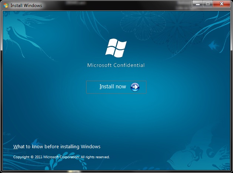Click the blue arrow icon beside Install now
Screen dimensions: 233x173
(x=135, y=87)
